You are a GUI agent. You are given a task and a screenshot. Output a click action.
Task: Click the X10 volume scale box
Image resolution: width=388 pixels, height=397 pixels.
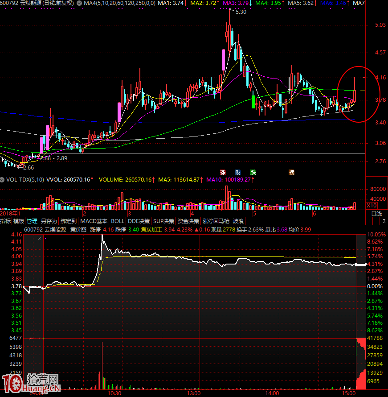[x=372, y=205]
